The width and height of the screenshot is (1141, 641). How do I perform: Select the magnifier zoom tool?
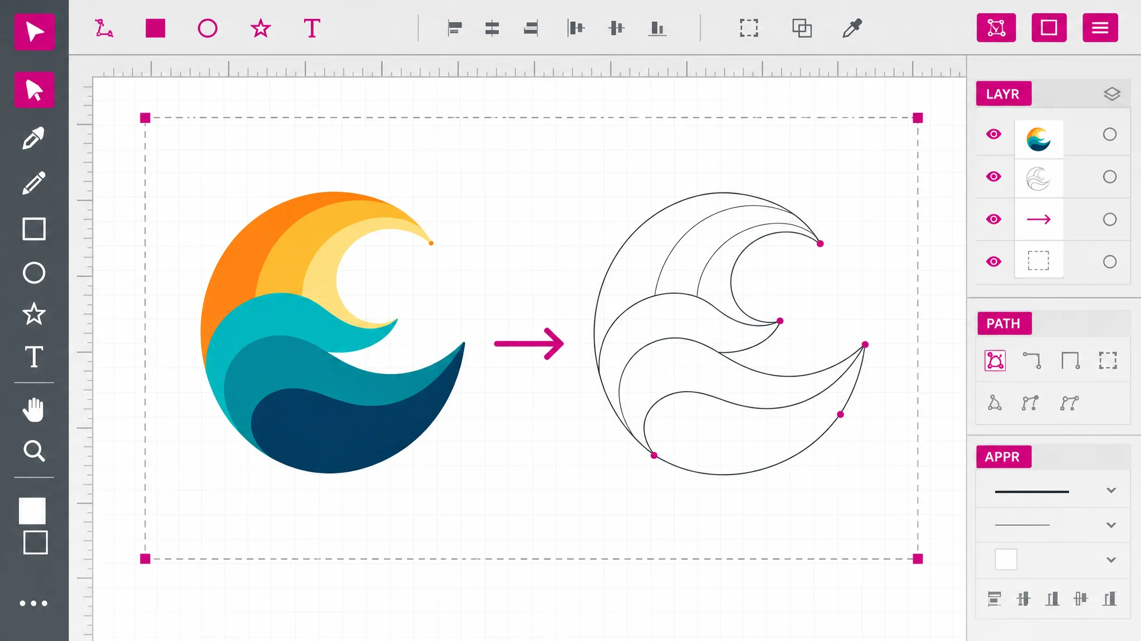34,451
